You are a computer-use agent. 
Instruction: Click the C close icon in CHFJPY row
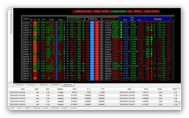(x=102, y=39)
